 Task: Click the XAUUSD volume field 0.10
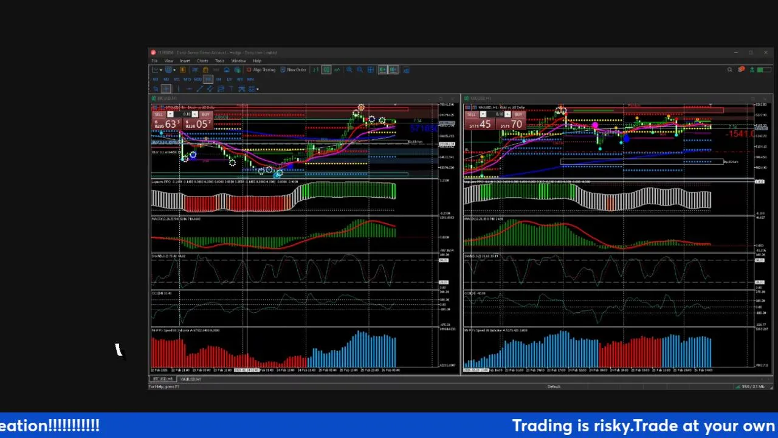495,114
